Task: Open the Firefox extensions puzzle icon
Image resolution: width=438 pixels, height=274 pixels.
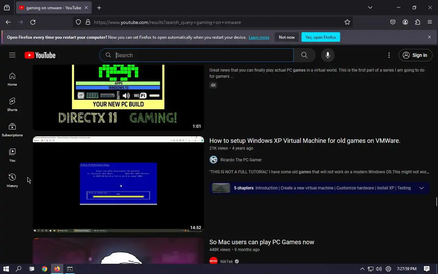Action: [x=417, y=22]
